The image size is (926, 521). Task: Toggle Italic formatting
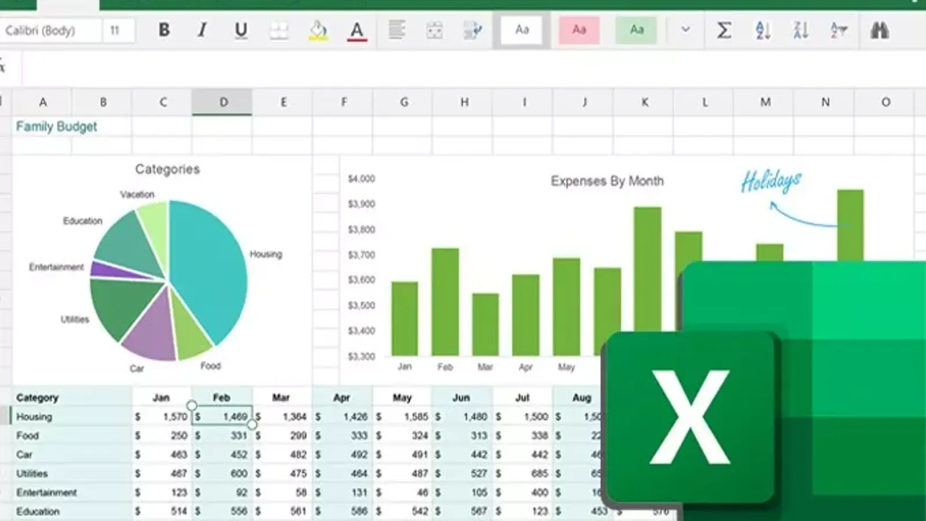coord(202,30)
